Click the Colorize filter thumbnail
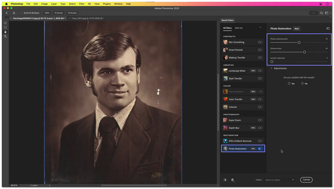 coord(225,107)
